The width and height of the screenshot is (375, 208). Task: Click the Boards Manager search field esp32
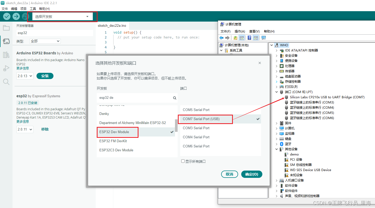pos(55,33)
